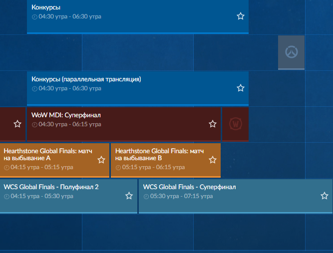This screenshot has height=253, width=333.
Task: Favorite Hearthstone матч на выбывание A
Action: [x=101, y=160]
